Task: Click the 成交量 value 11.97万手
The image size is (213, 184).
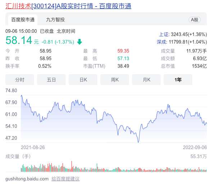Action: [196, 51]
